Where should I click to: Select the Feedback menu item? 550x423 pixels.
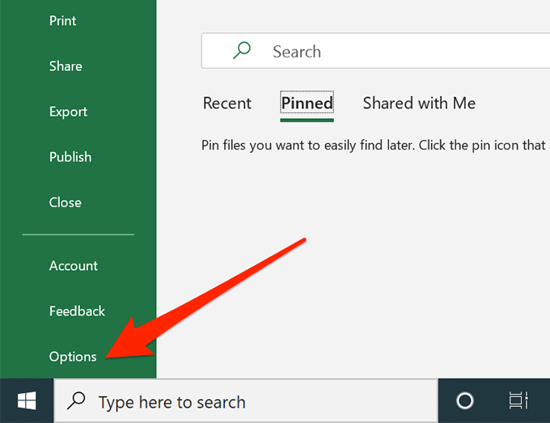pyautogui.click(x=78, y=311)
